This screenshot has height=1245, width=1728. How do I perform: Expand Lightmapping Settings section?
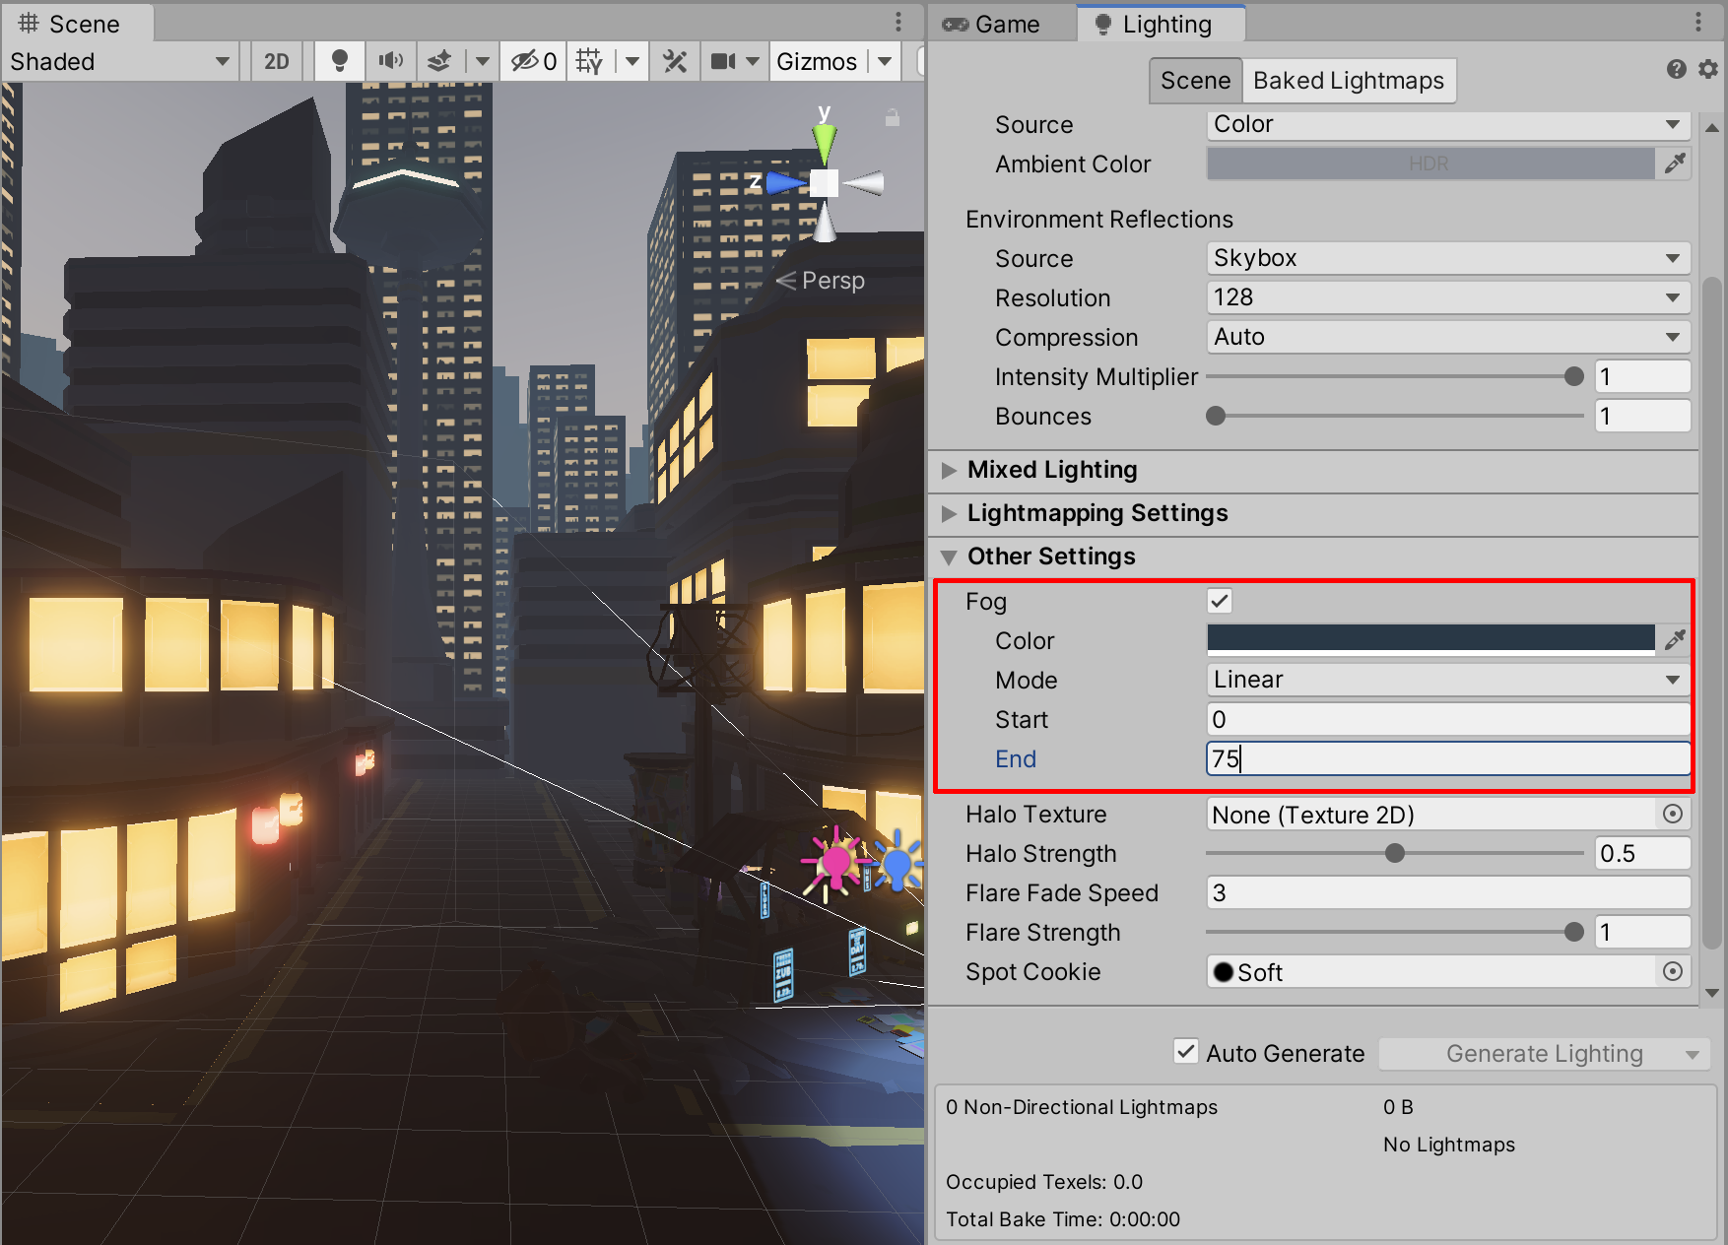click(1097, 513)
